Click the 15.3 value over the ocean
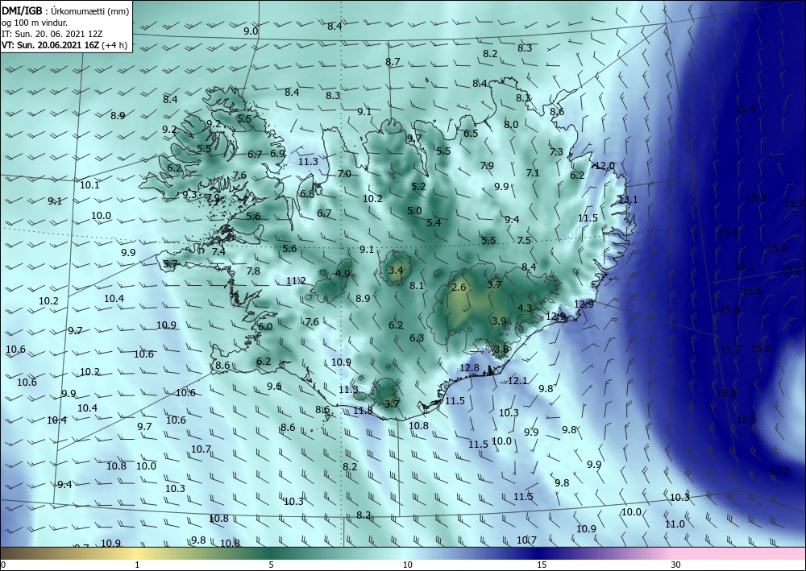Screen dimensions: 806x571 tap(756, 197)
